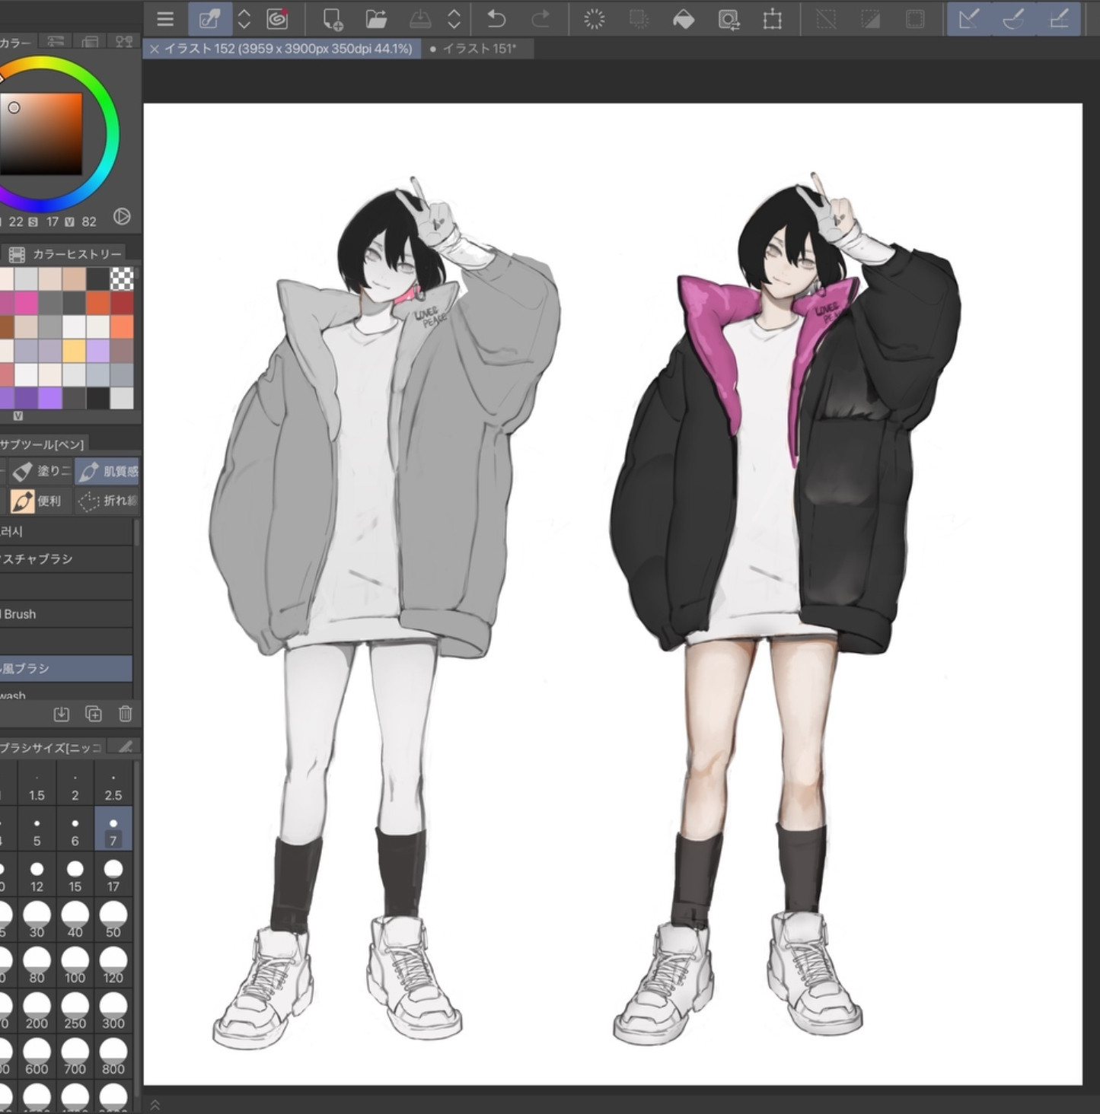Select the transparent checkered swatch

pyautogui.click(x=122, y=278)
